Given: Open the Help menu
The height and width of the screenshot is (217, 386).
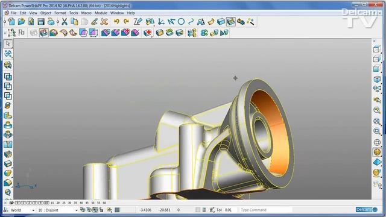Looking at the screenshot, I should pyautogui.click(x=131, y=13).
